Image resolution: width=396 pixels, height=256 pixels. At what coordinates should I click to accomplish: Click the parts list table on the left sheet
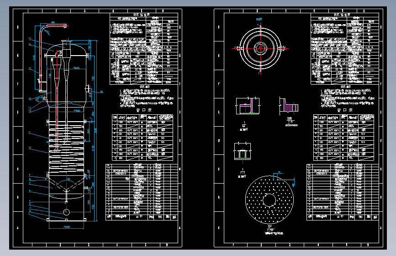(142, 192)
